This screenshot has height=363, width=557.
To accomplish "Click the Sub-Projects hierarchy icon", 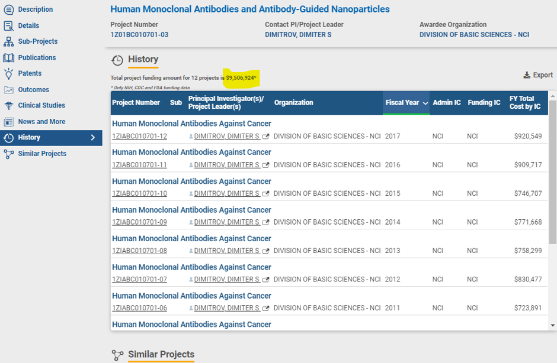I will tap(8, 41).
